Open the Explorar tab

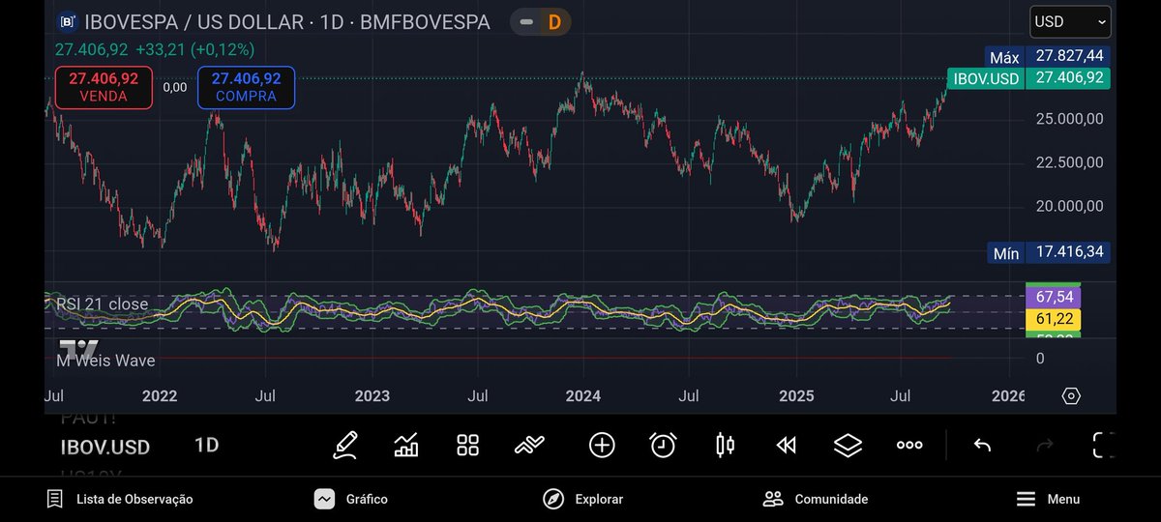click(x=583, y=499)
